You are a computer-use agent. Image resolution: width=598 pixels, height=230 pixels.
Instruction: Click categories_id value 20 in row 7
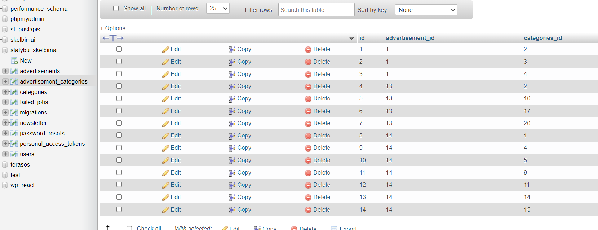click(x=527, y=123)
